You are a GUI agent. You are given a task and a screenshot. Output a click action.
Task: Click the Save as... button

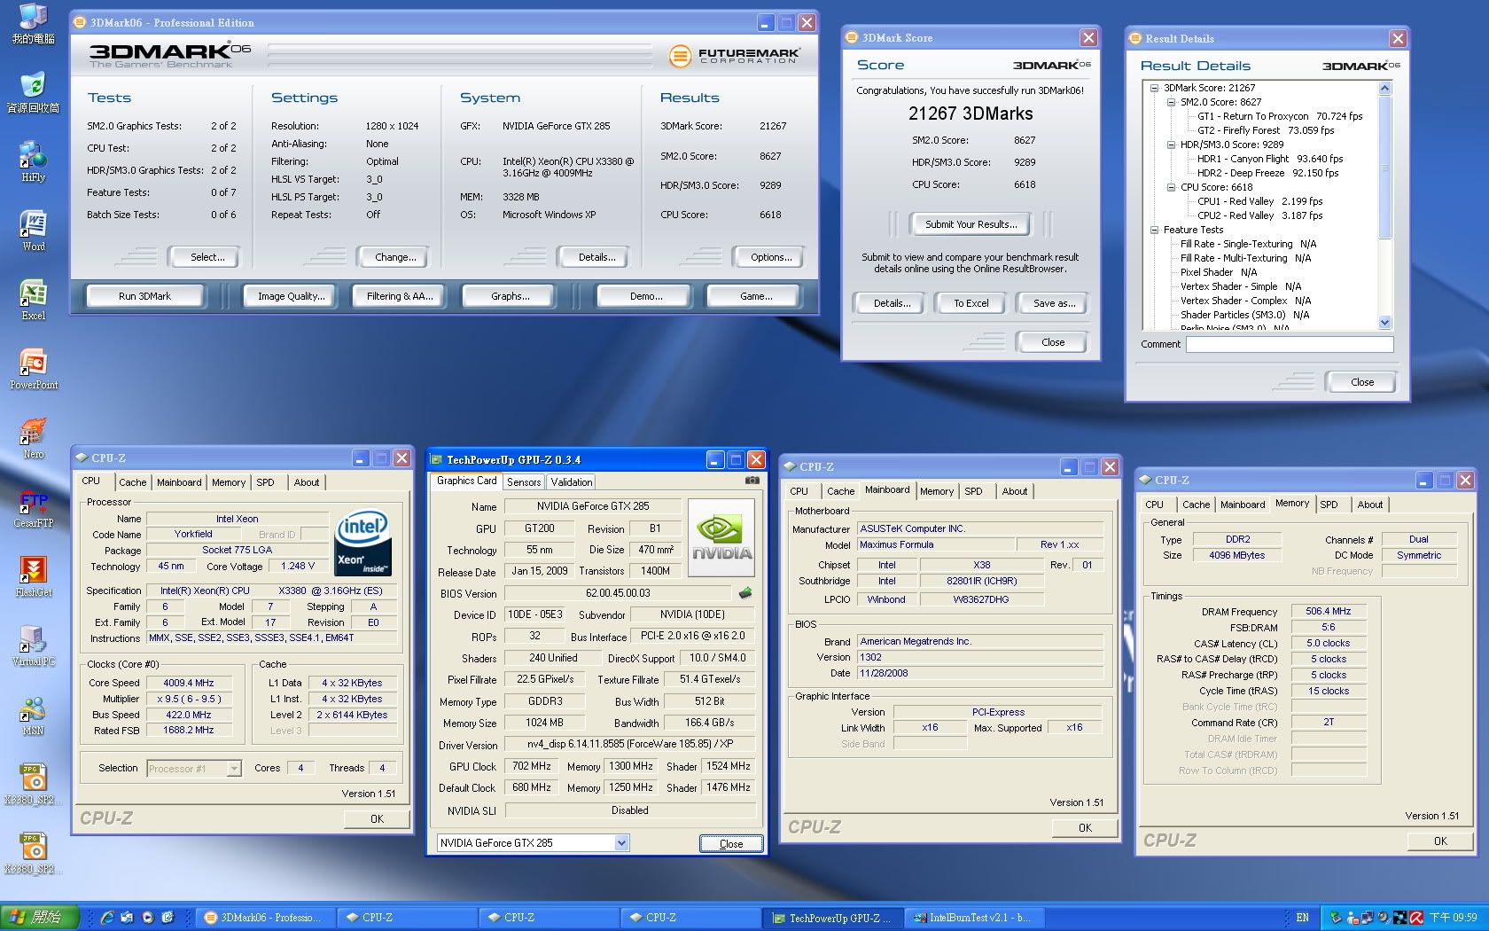coord(1054,303)
